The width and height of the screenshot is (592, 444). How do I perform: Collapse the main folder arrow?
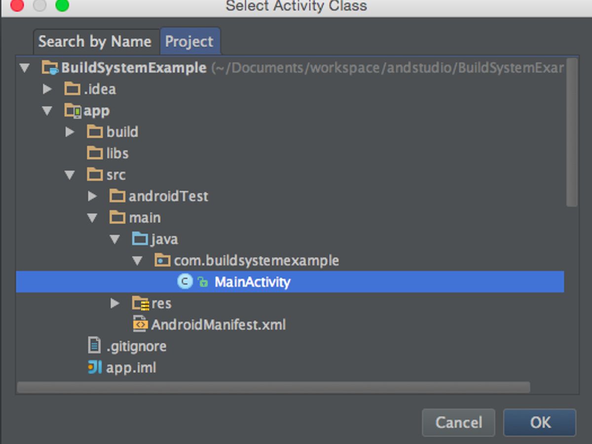click(92, 218)
